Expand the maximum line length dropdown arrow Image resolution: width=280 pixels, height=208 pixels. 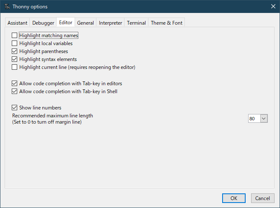coord(264,119)
